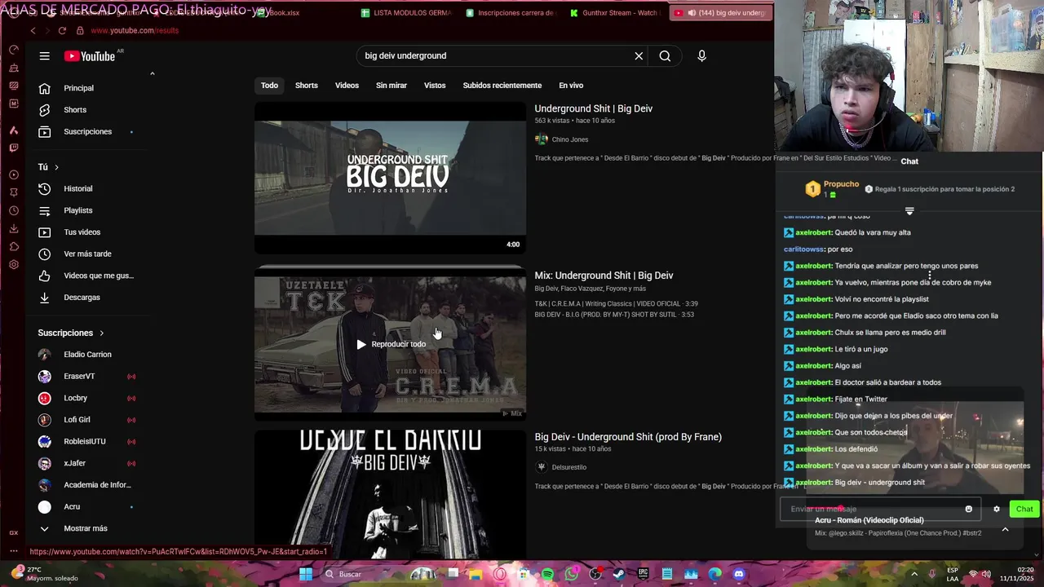Open Twitch in the browser sidebar
Image resolution: width=1044 pixels, height=587 pixels.
[14, 148]
